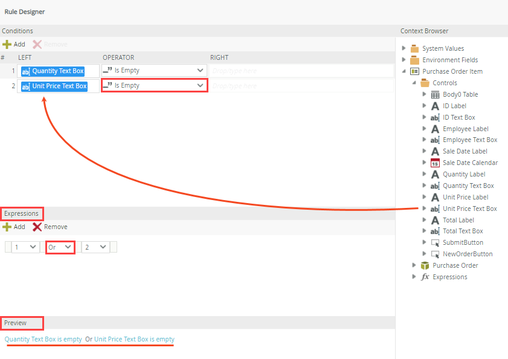Click the Quantity Label A icon
The width and height of the screenshot is (508, 359).
click(435, 175)
